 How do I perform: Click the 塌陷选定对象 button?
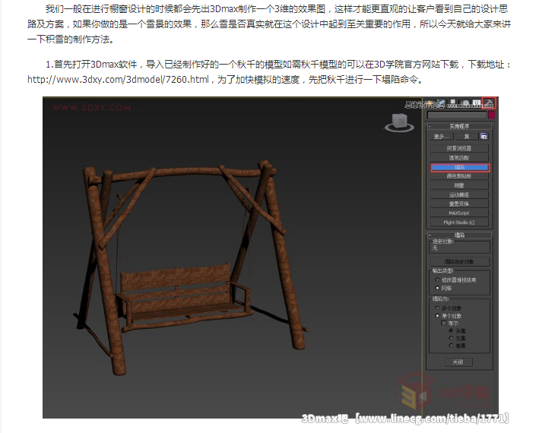point(459,261)
